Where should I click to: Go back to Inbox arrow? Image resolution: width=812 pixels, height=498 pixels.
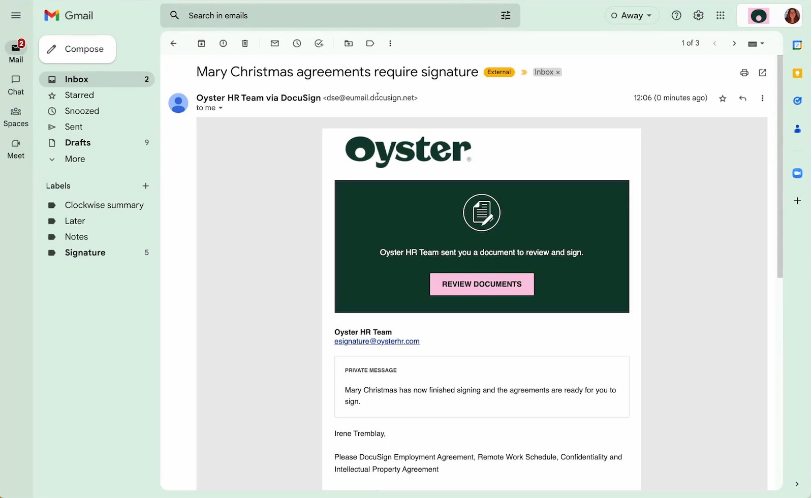(173, 44)
